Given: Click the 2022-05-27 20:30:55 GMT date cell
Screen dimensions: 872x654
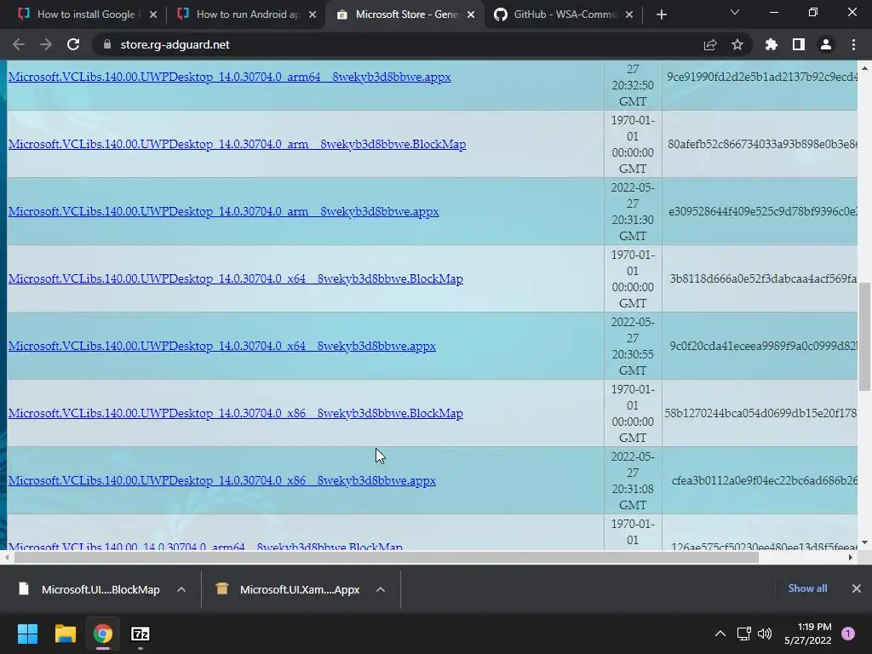Looking at the screenshot, I should (633, 346).
